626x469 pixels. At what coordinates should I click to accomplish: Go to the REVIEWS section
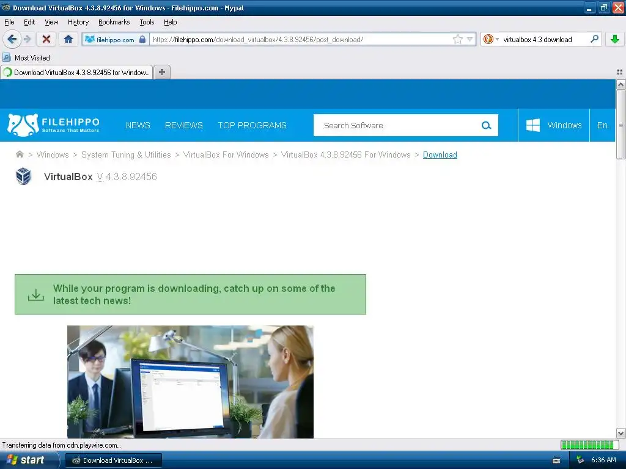184,125
